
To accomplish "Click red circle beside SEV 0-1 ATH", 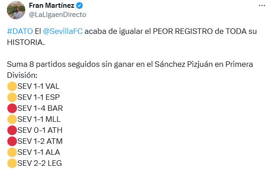I will pos(12,130).
